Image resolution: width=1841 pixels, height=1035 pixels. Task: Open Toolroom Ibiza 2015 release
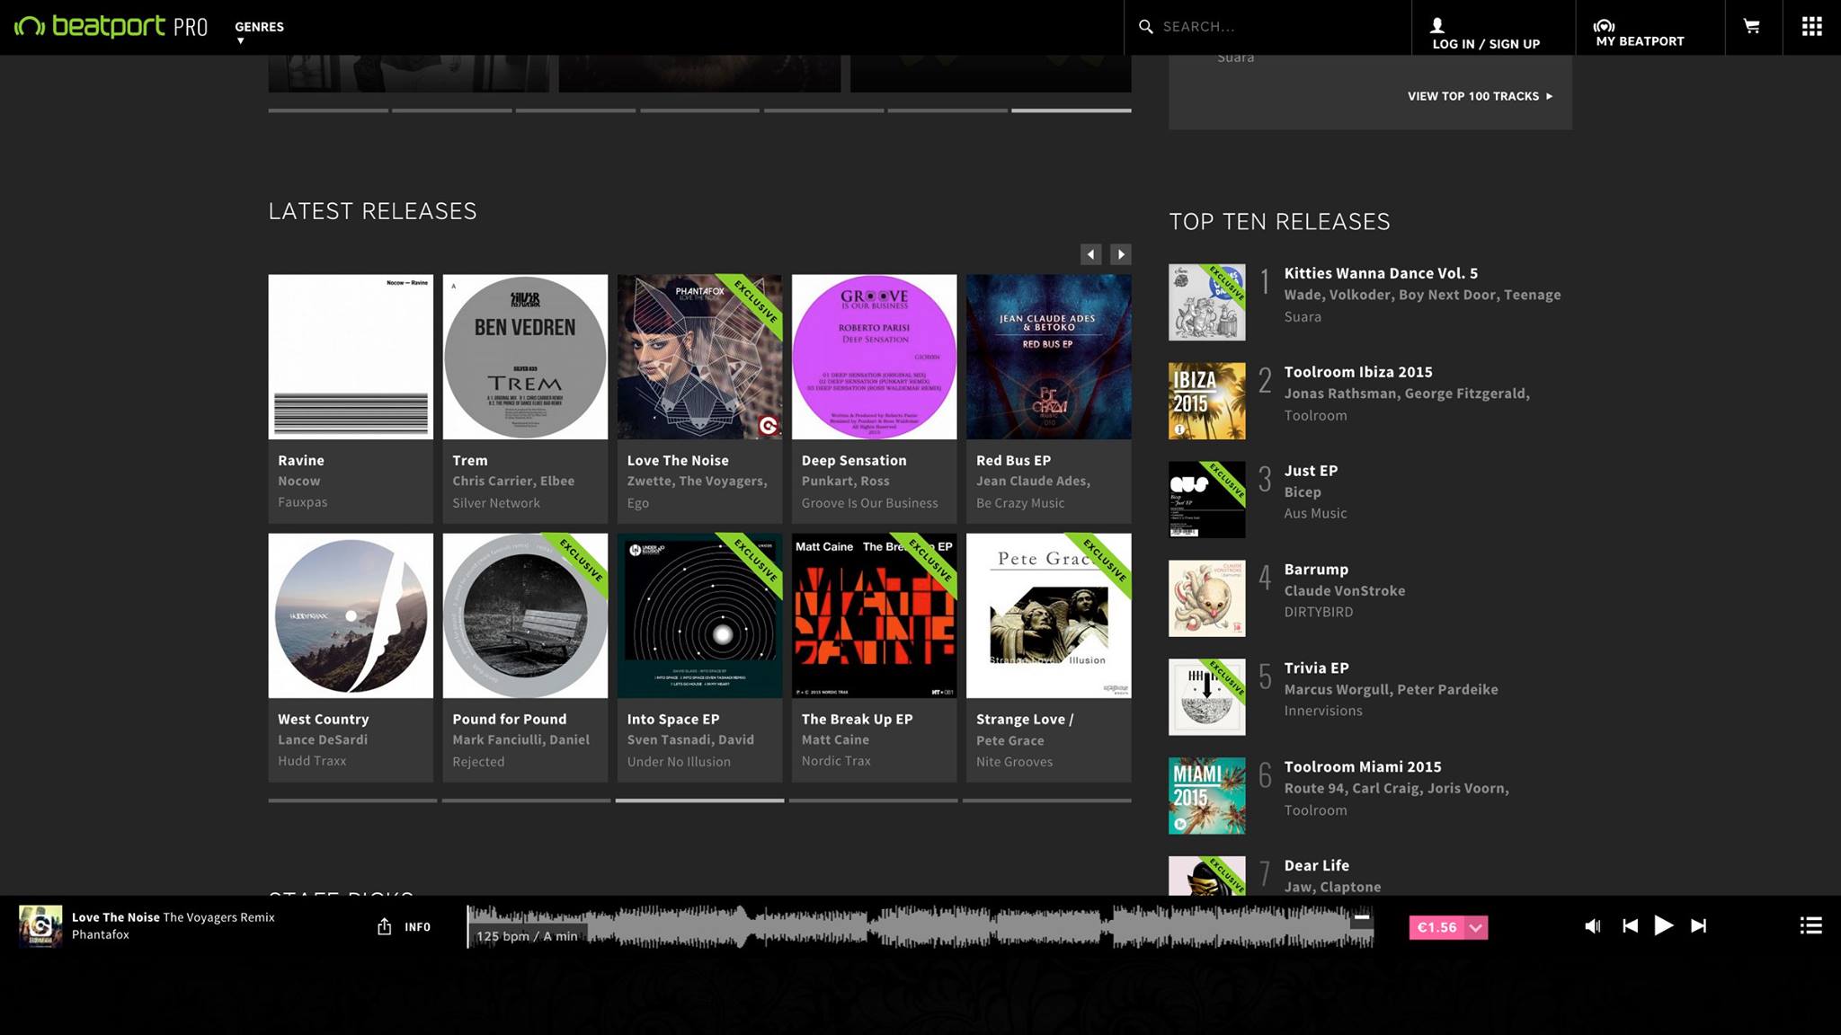click(x=1358, y=372)
